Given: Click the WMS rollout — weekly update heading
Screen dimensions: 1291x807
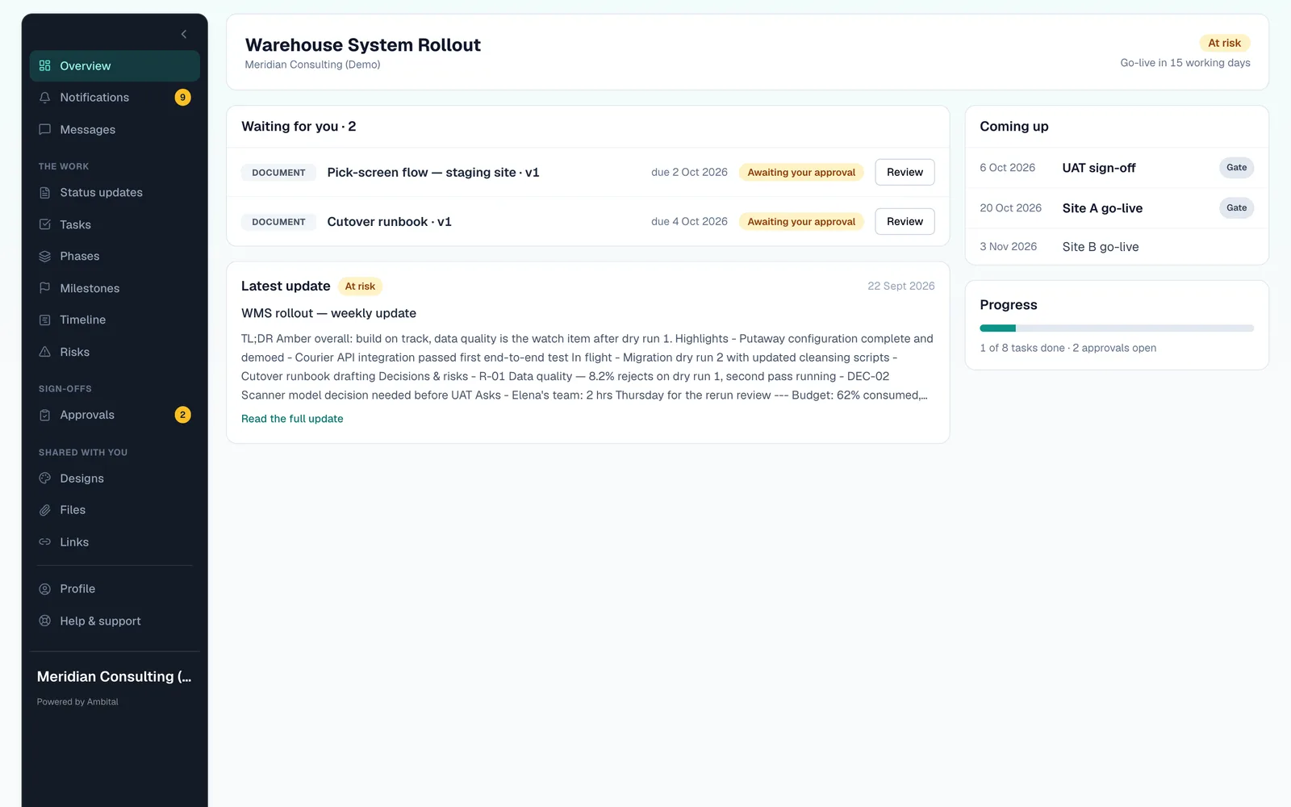Looking at the screenshot, I should [x=328, y=313].
